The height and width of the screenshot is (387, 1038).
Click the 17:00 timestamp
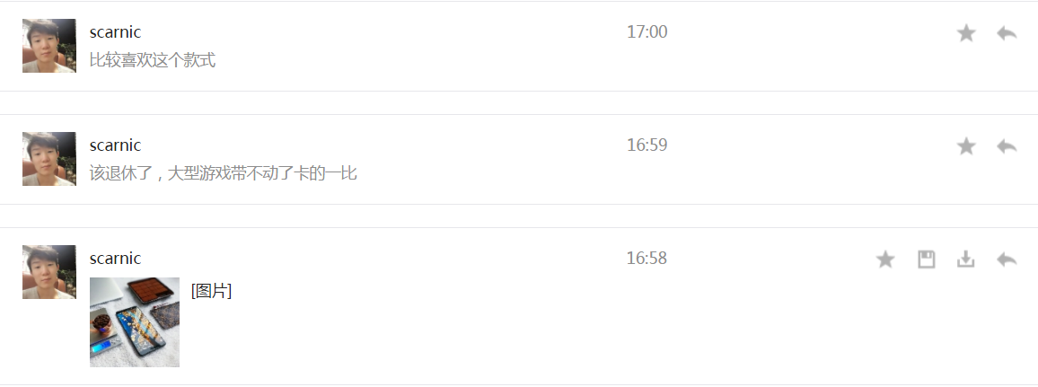point(647,31)
